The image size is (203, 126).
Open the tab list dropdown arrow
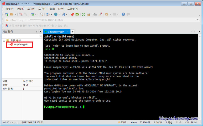(x=199, y=32)
